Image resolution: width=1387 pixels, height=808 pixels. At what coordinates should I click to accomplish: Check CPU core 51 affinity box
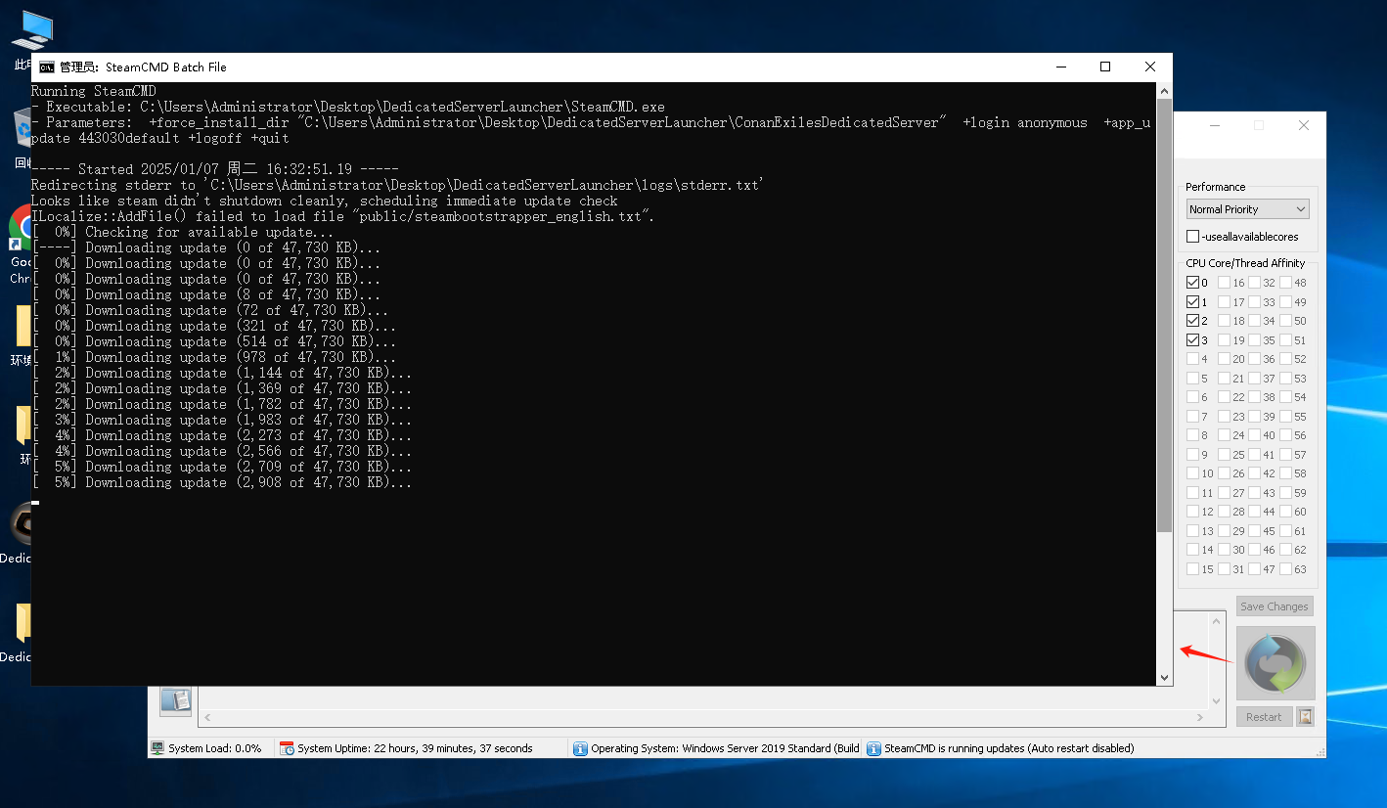pos(1285,340)
